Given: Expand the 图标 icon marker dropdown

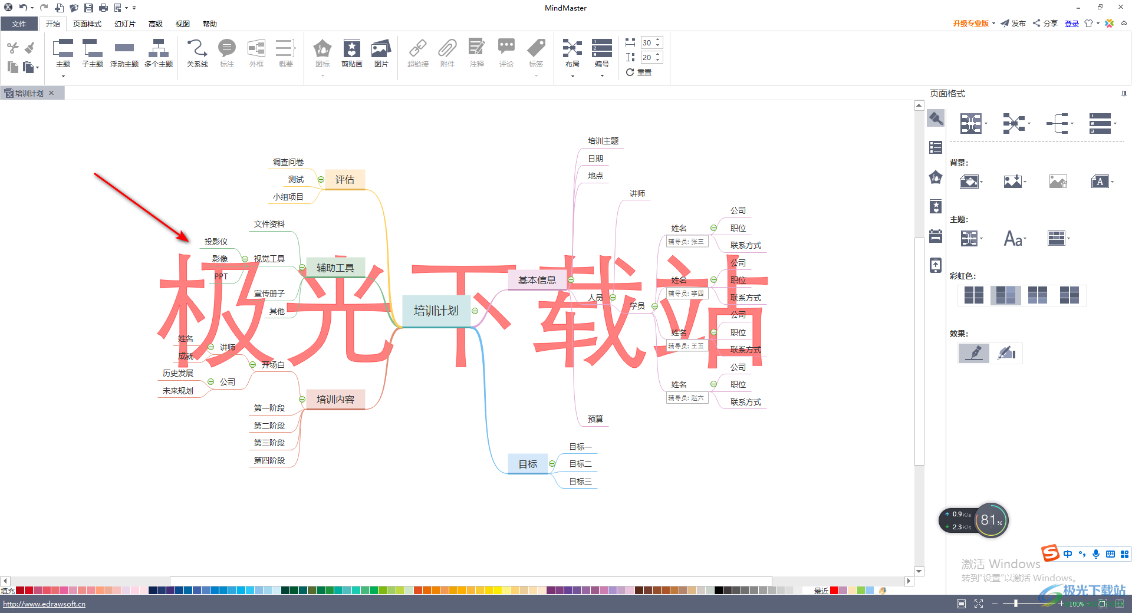Looking at the screenshot, I should click(x=323, y=76).
